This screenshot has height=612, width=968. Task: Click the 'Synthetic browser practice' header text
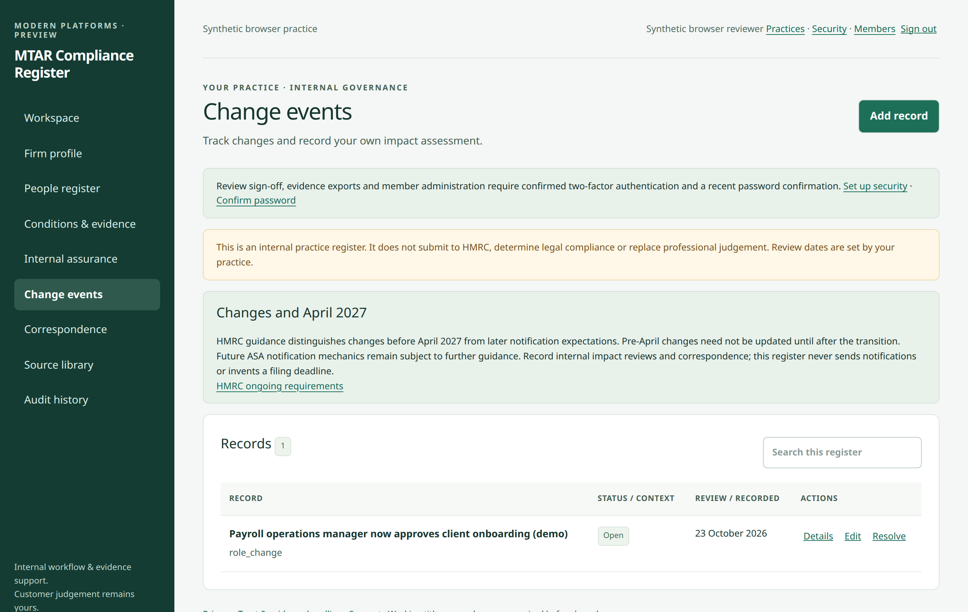[x=260, y=29]
